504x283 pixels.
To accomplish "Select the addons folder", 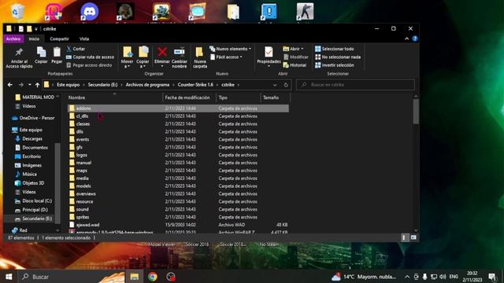I will coord(178,108).
